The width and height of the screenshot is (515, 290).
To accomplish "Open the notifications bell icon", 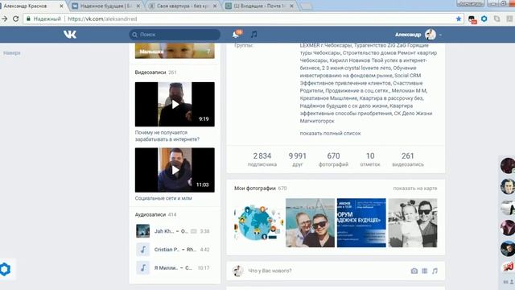I will coord(237,34).
